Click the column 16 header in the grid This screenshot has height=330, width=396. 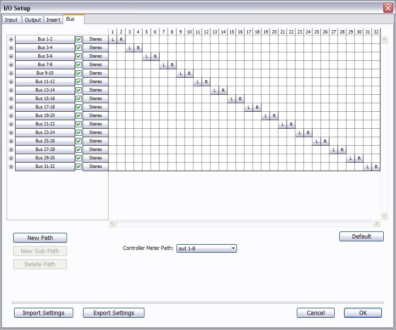click(x=240, y=32)
